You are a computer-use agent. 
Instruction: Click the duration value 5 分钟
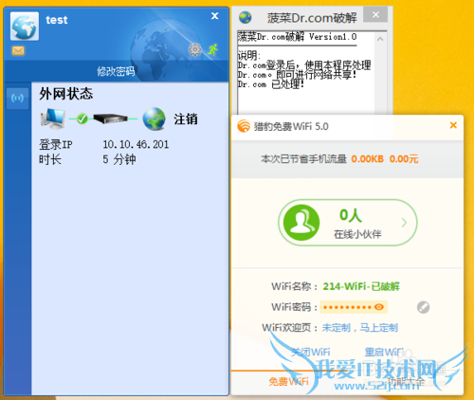119,159
